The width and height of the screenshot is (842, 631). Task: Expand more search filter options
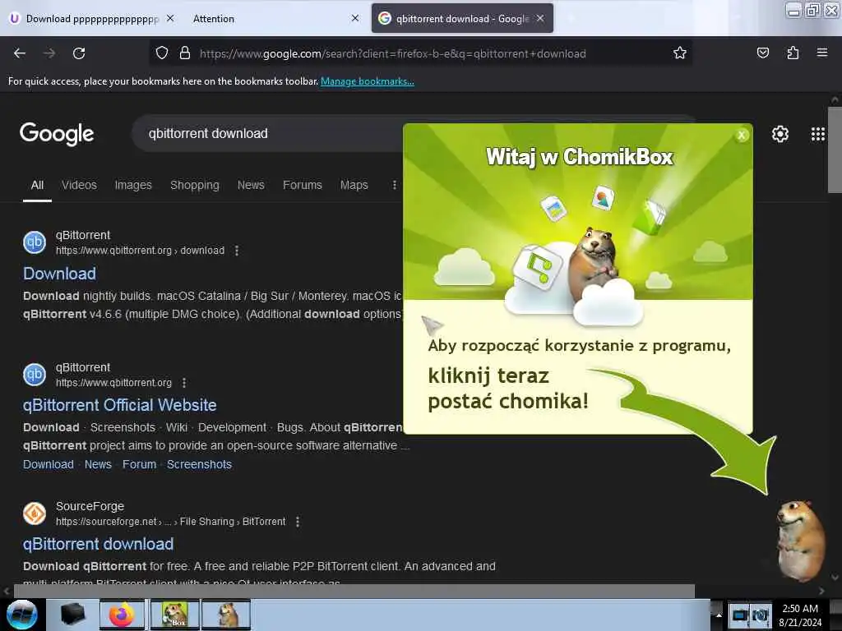[x=394, y=185]
